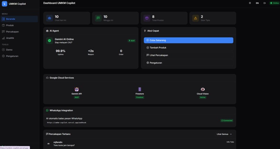280x149 pixels.
Task: Click the Percakapan Terbaru chat icon
Action: click(47, 134)
